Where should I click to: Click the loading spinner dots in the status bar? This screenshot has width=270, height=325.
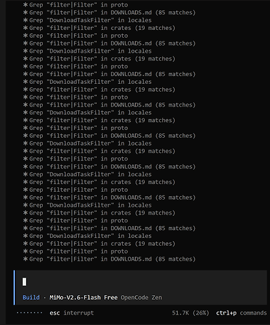coord(29,313)
